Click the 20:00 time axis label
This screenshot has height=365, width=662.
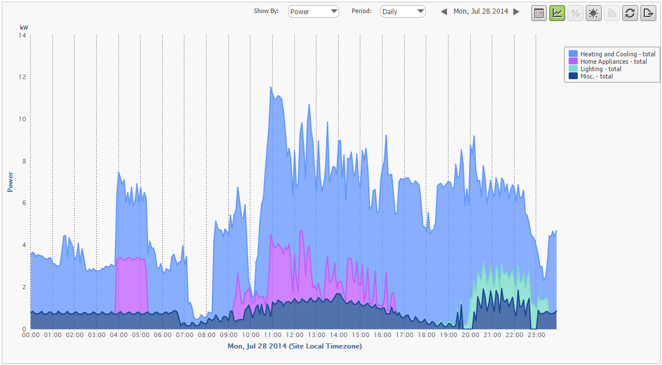tap(470, 336)
